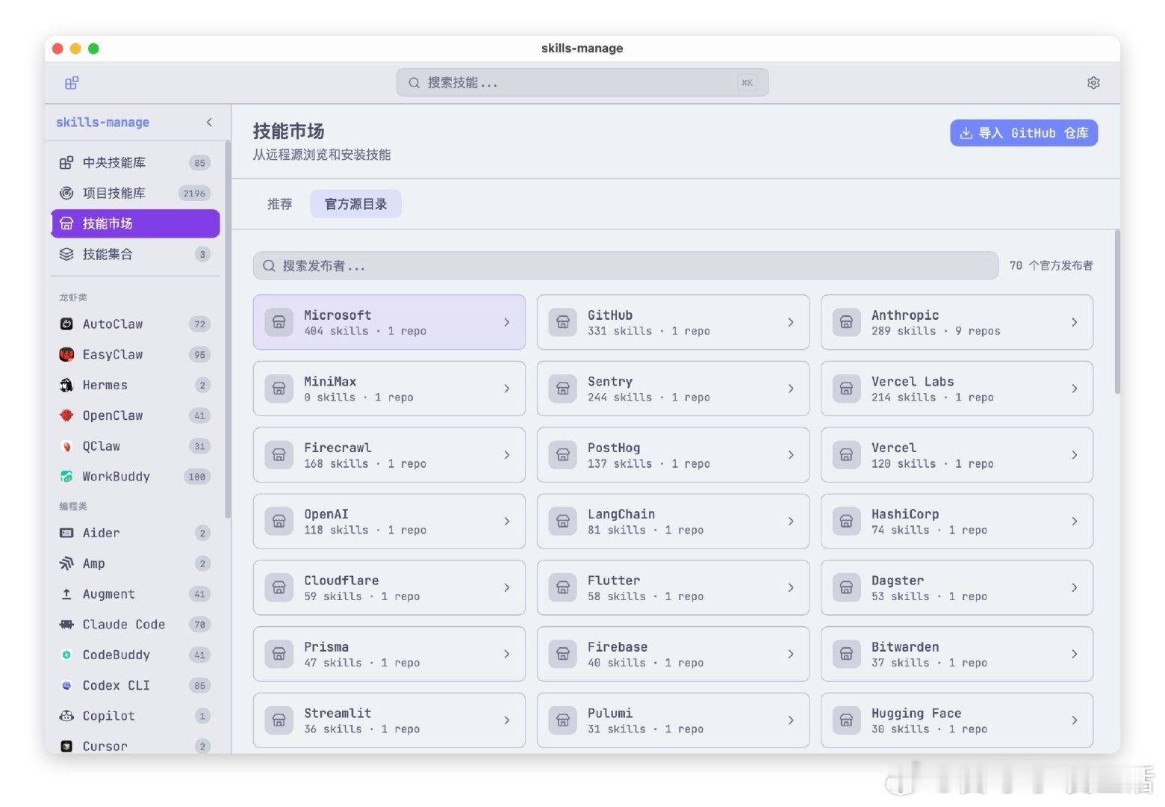1165x807 pixels.
Task: Click the OpenClaw icon in sidebar
Action: 66,415
